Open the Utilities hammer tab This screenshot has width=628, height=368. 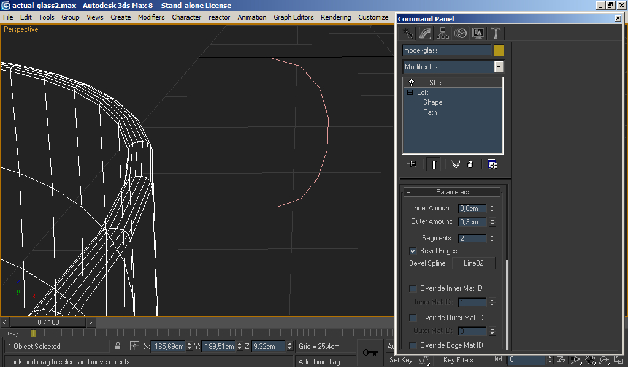point(496,33)
